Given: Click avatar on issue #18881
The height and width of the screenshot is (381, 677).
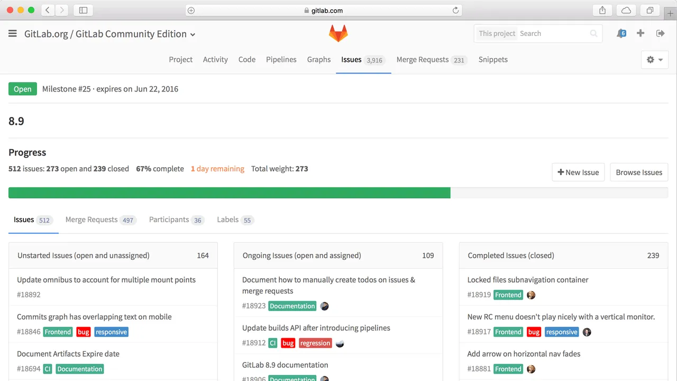Looking at the screenshot, I should click(531, 369).
